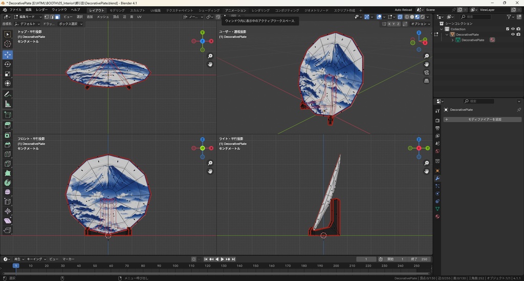Select the Cursor tool in left toolbar
Screen dimensions: 524x281
coord(8,44)
